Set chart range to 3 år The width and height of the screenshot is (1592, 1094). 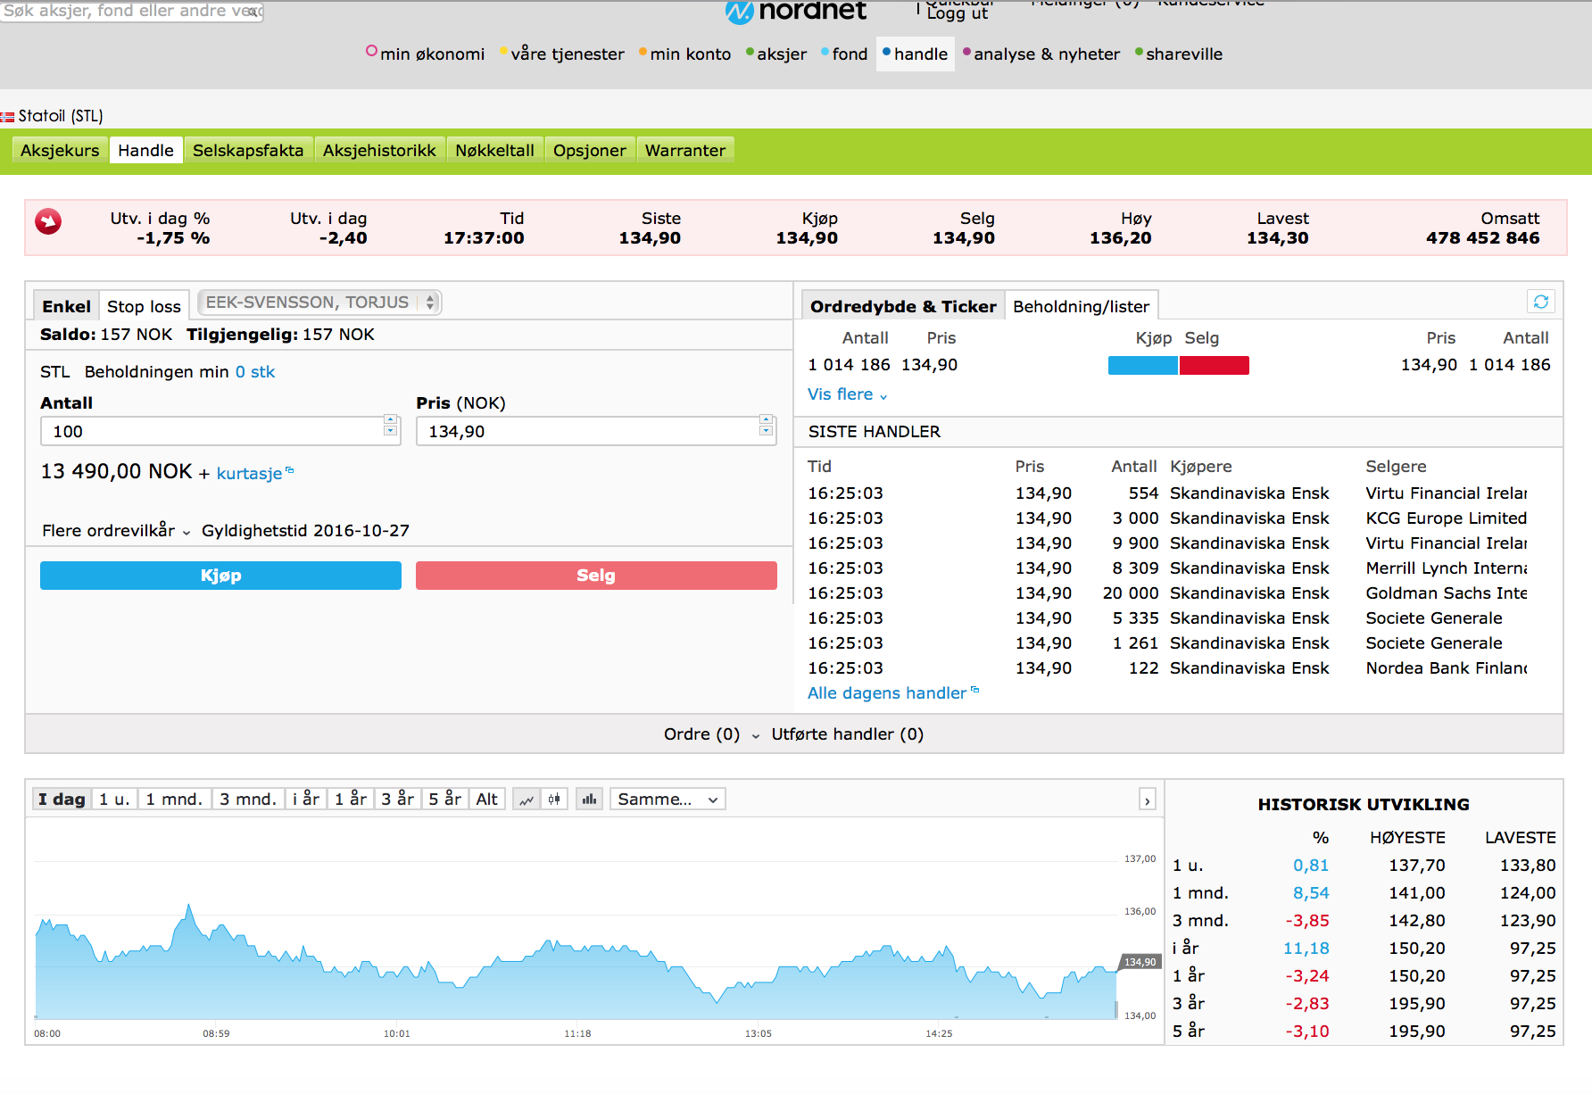point(398,800)
